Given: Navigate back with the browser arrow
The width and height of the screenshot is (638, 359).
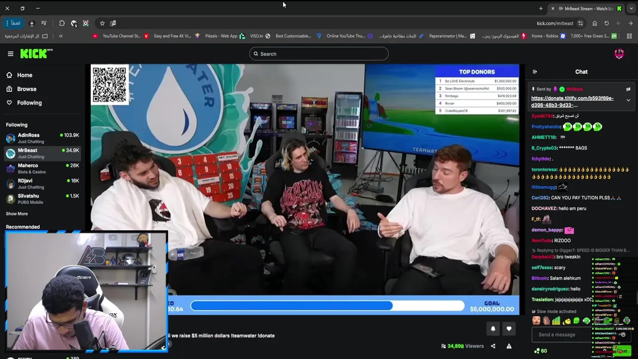Looking at the screenshot, I should tap(631, 23).
